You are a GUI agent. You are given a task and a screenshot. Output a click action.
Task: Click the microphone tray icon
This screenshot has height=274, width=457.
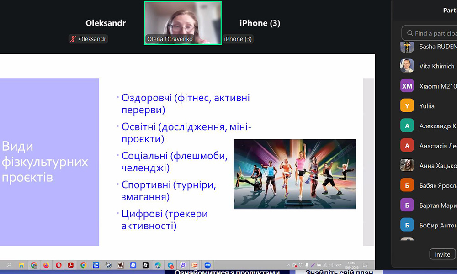(x=307, y=265)
